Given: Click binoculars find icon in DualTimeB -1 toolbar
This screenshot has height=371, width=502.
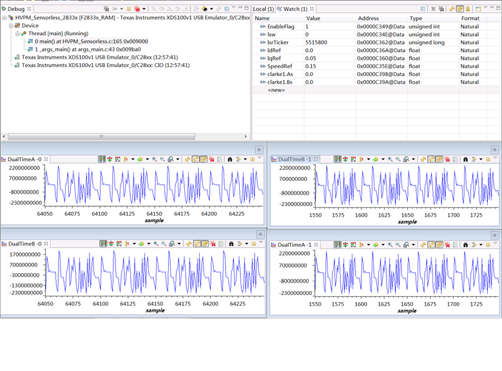Looking at the screenshot, I should click(465, 159).
